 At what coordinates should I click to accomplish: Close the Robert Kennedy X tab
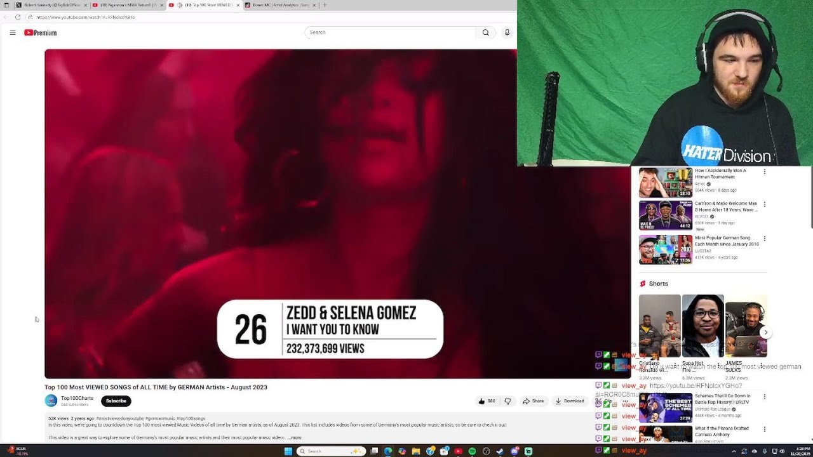coord(87,5)
